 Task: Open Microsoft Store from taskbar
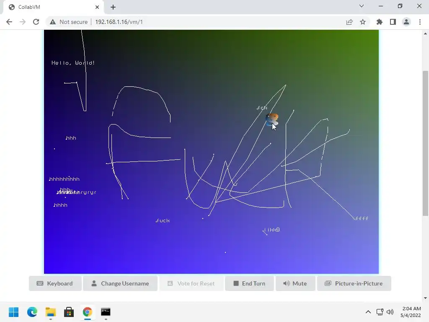(x=69, y=312)
